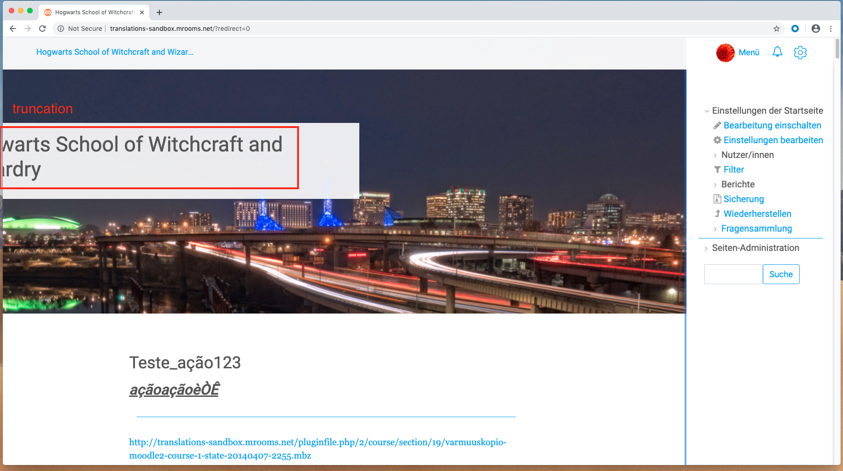Screen dimensions: 843x471
Task: Click the site information icon beside Not Secure
Action: [x=61, y=29]
